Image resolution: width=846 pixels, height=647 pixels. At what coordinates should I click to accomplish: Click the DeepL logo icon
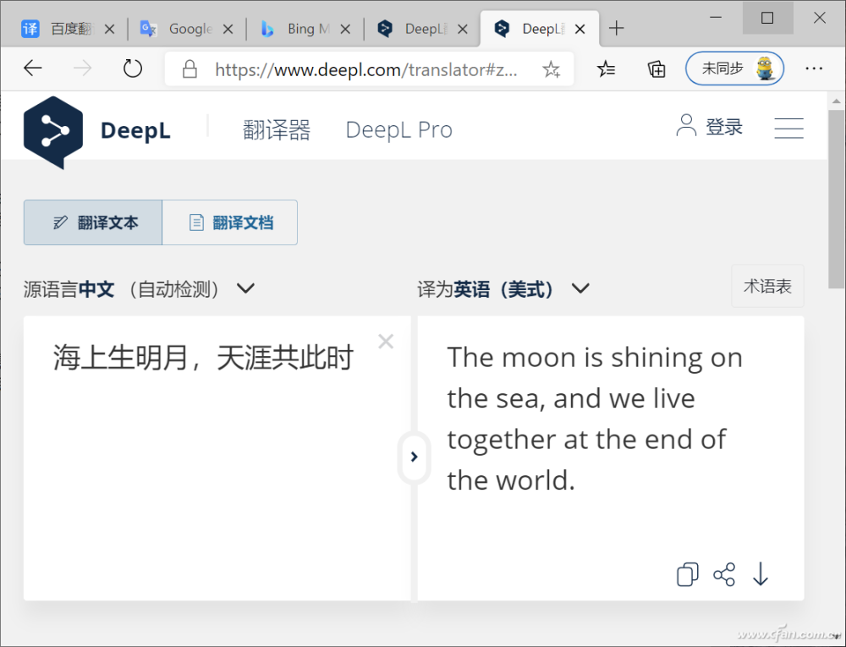tap(53, 131)
